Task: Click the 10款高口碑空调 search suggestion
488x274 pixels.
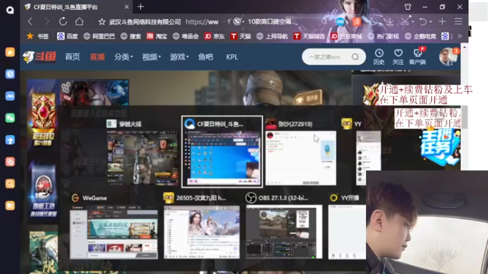Action: (270, 21)
